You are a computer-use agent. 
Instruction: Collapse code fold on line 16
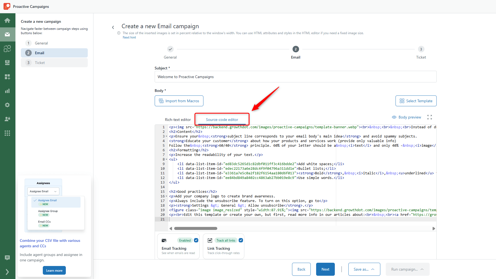(167, 196)
